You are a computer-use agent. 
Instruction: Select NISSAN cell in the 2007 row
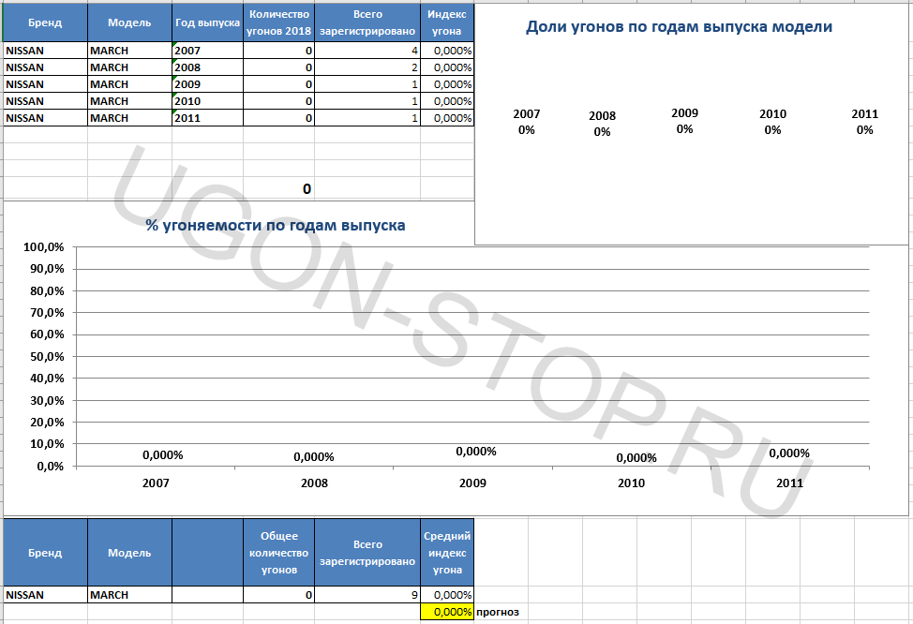[x=45, y=51]
